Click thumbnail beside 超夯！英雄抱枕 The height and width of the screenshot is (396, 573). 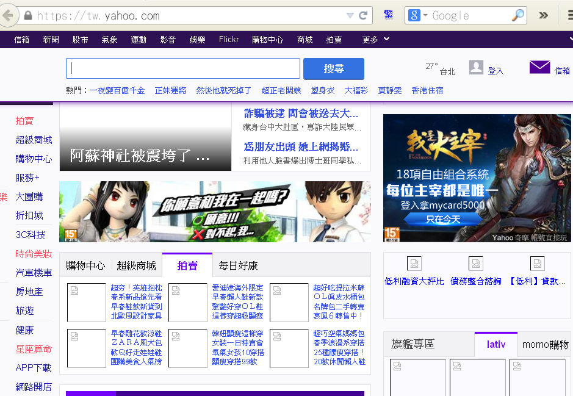click(x=87, y=303)
